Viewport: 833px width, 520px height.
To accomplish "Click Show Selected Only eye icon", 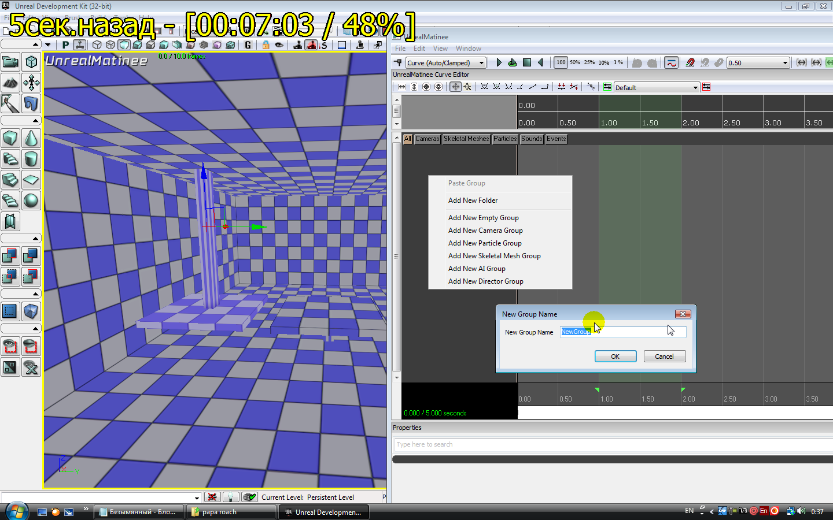I will coord(10,346).
